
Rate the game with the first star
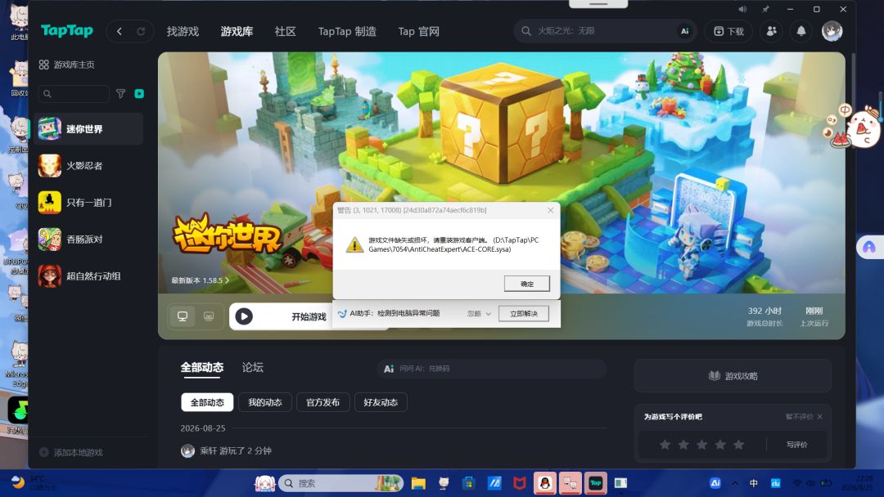(x=665, y=445)
